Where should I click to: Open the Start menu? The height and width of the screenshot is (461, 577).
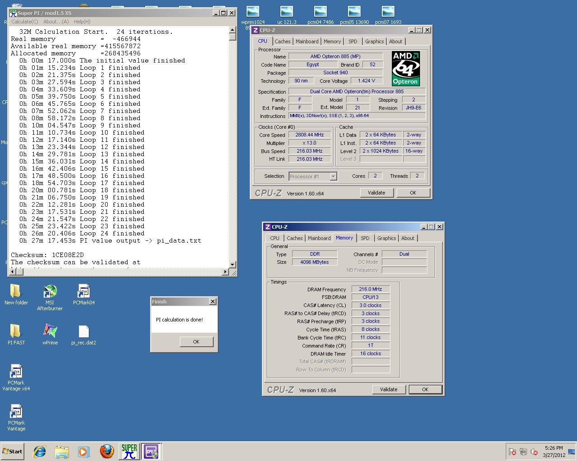click(12, 452)
